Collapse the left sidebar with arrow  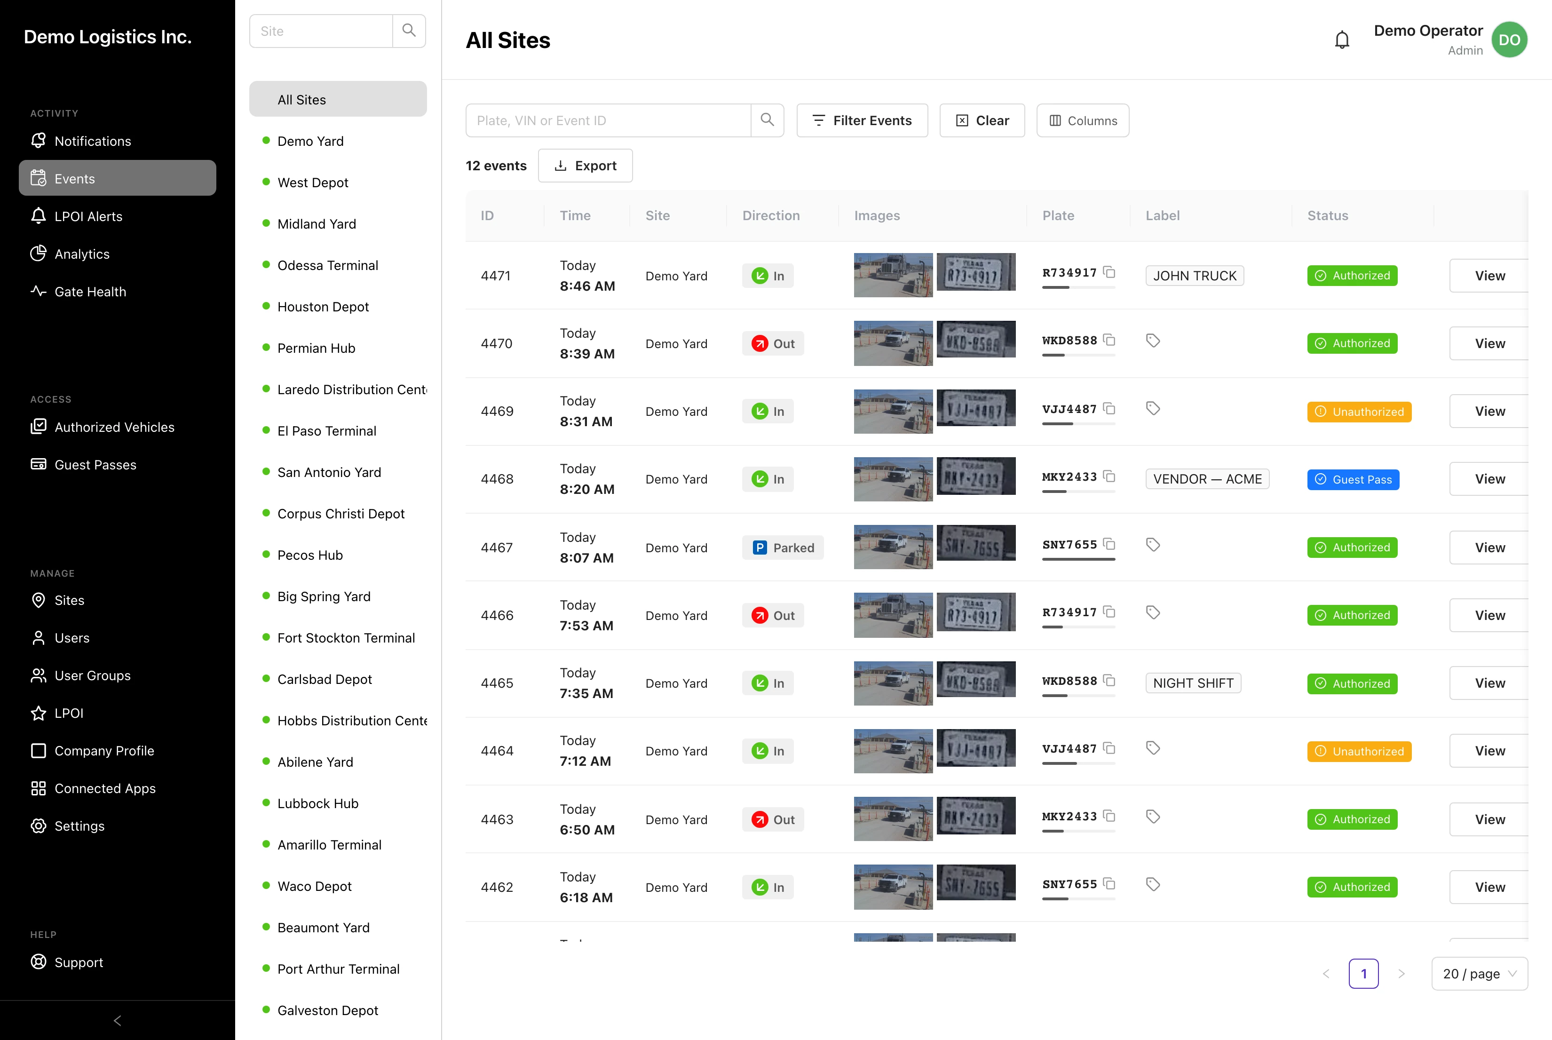(x=118, y=1020)
